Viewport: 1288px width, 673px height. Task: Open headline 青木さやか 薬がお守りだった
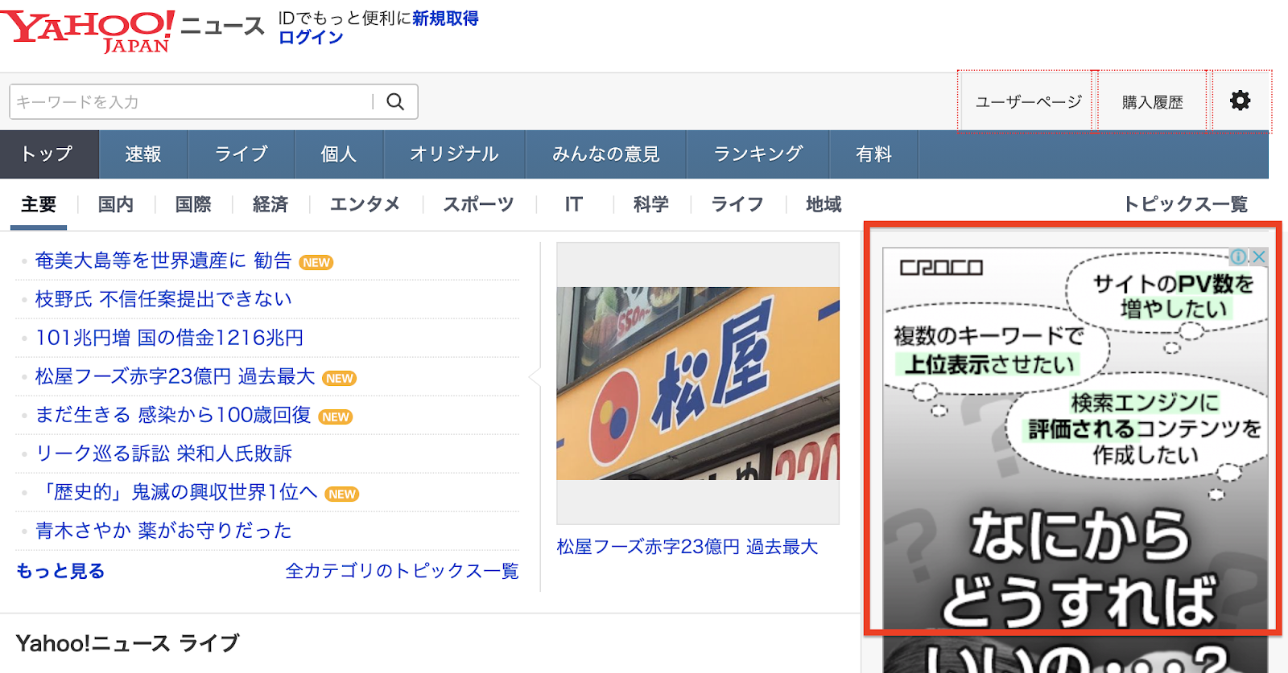pos(163,531)
